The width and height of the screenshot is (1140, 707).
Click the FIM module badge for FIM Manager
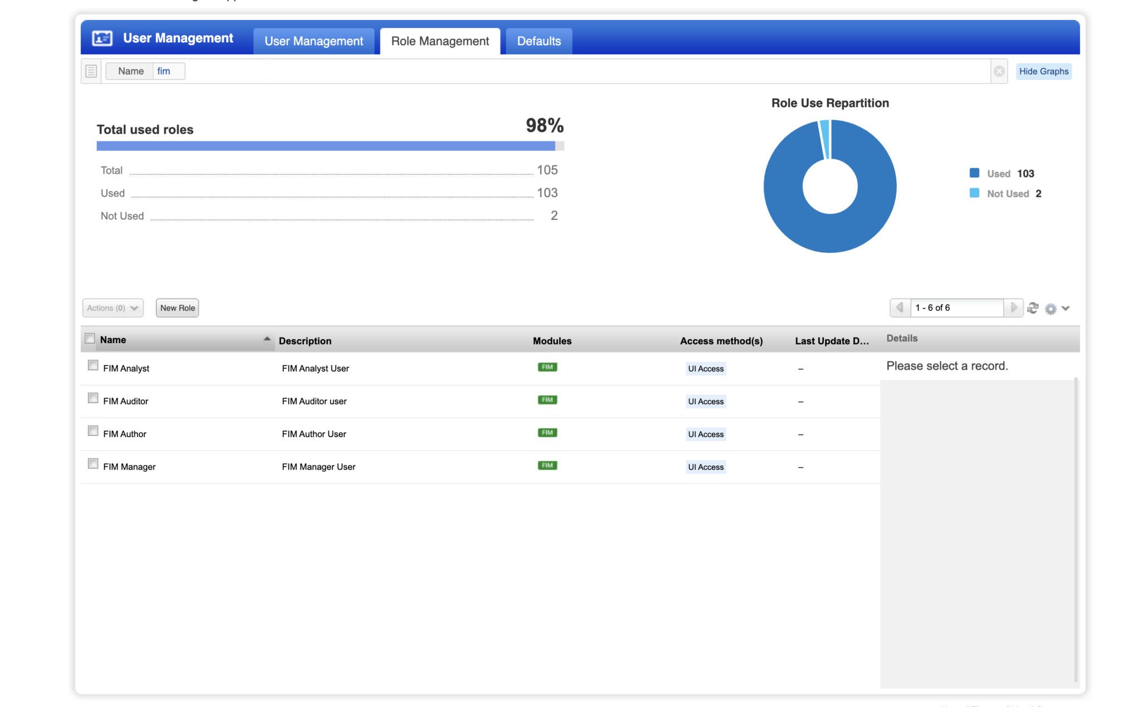[x=547, y=465]
